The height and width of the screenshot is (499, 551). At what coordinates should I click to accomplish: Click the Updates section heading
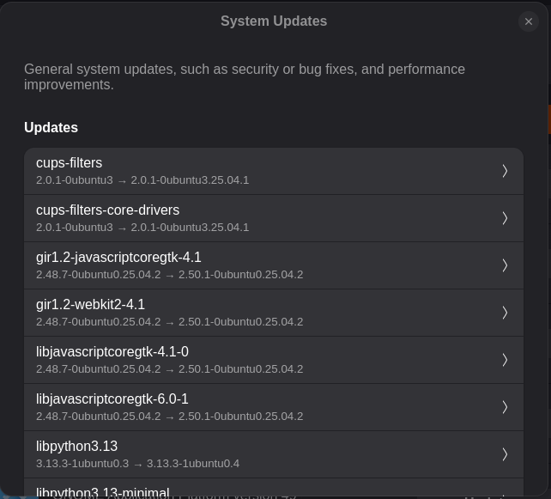[51, 128]
